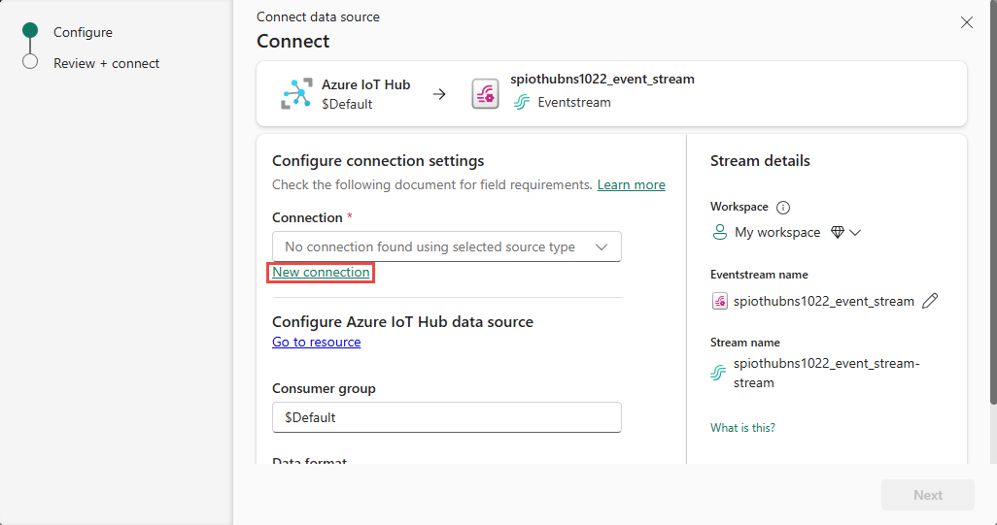Click the New connection link
997x525 pixels.
pyautogui.click(x=321, y=273)
